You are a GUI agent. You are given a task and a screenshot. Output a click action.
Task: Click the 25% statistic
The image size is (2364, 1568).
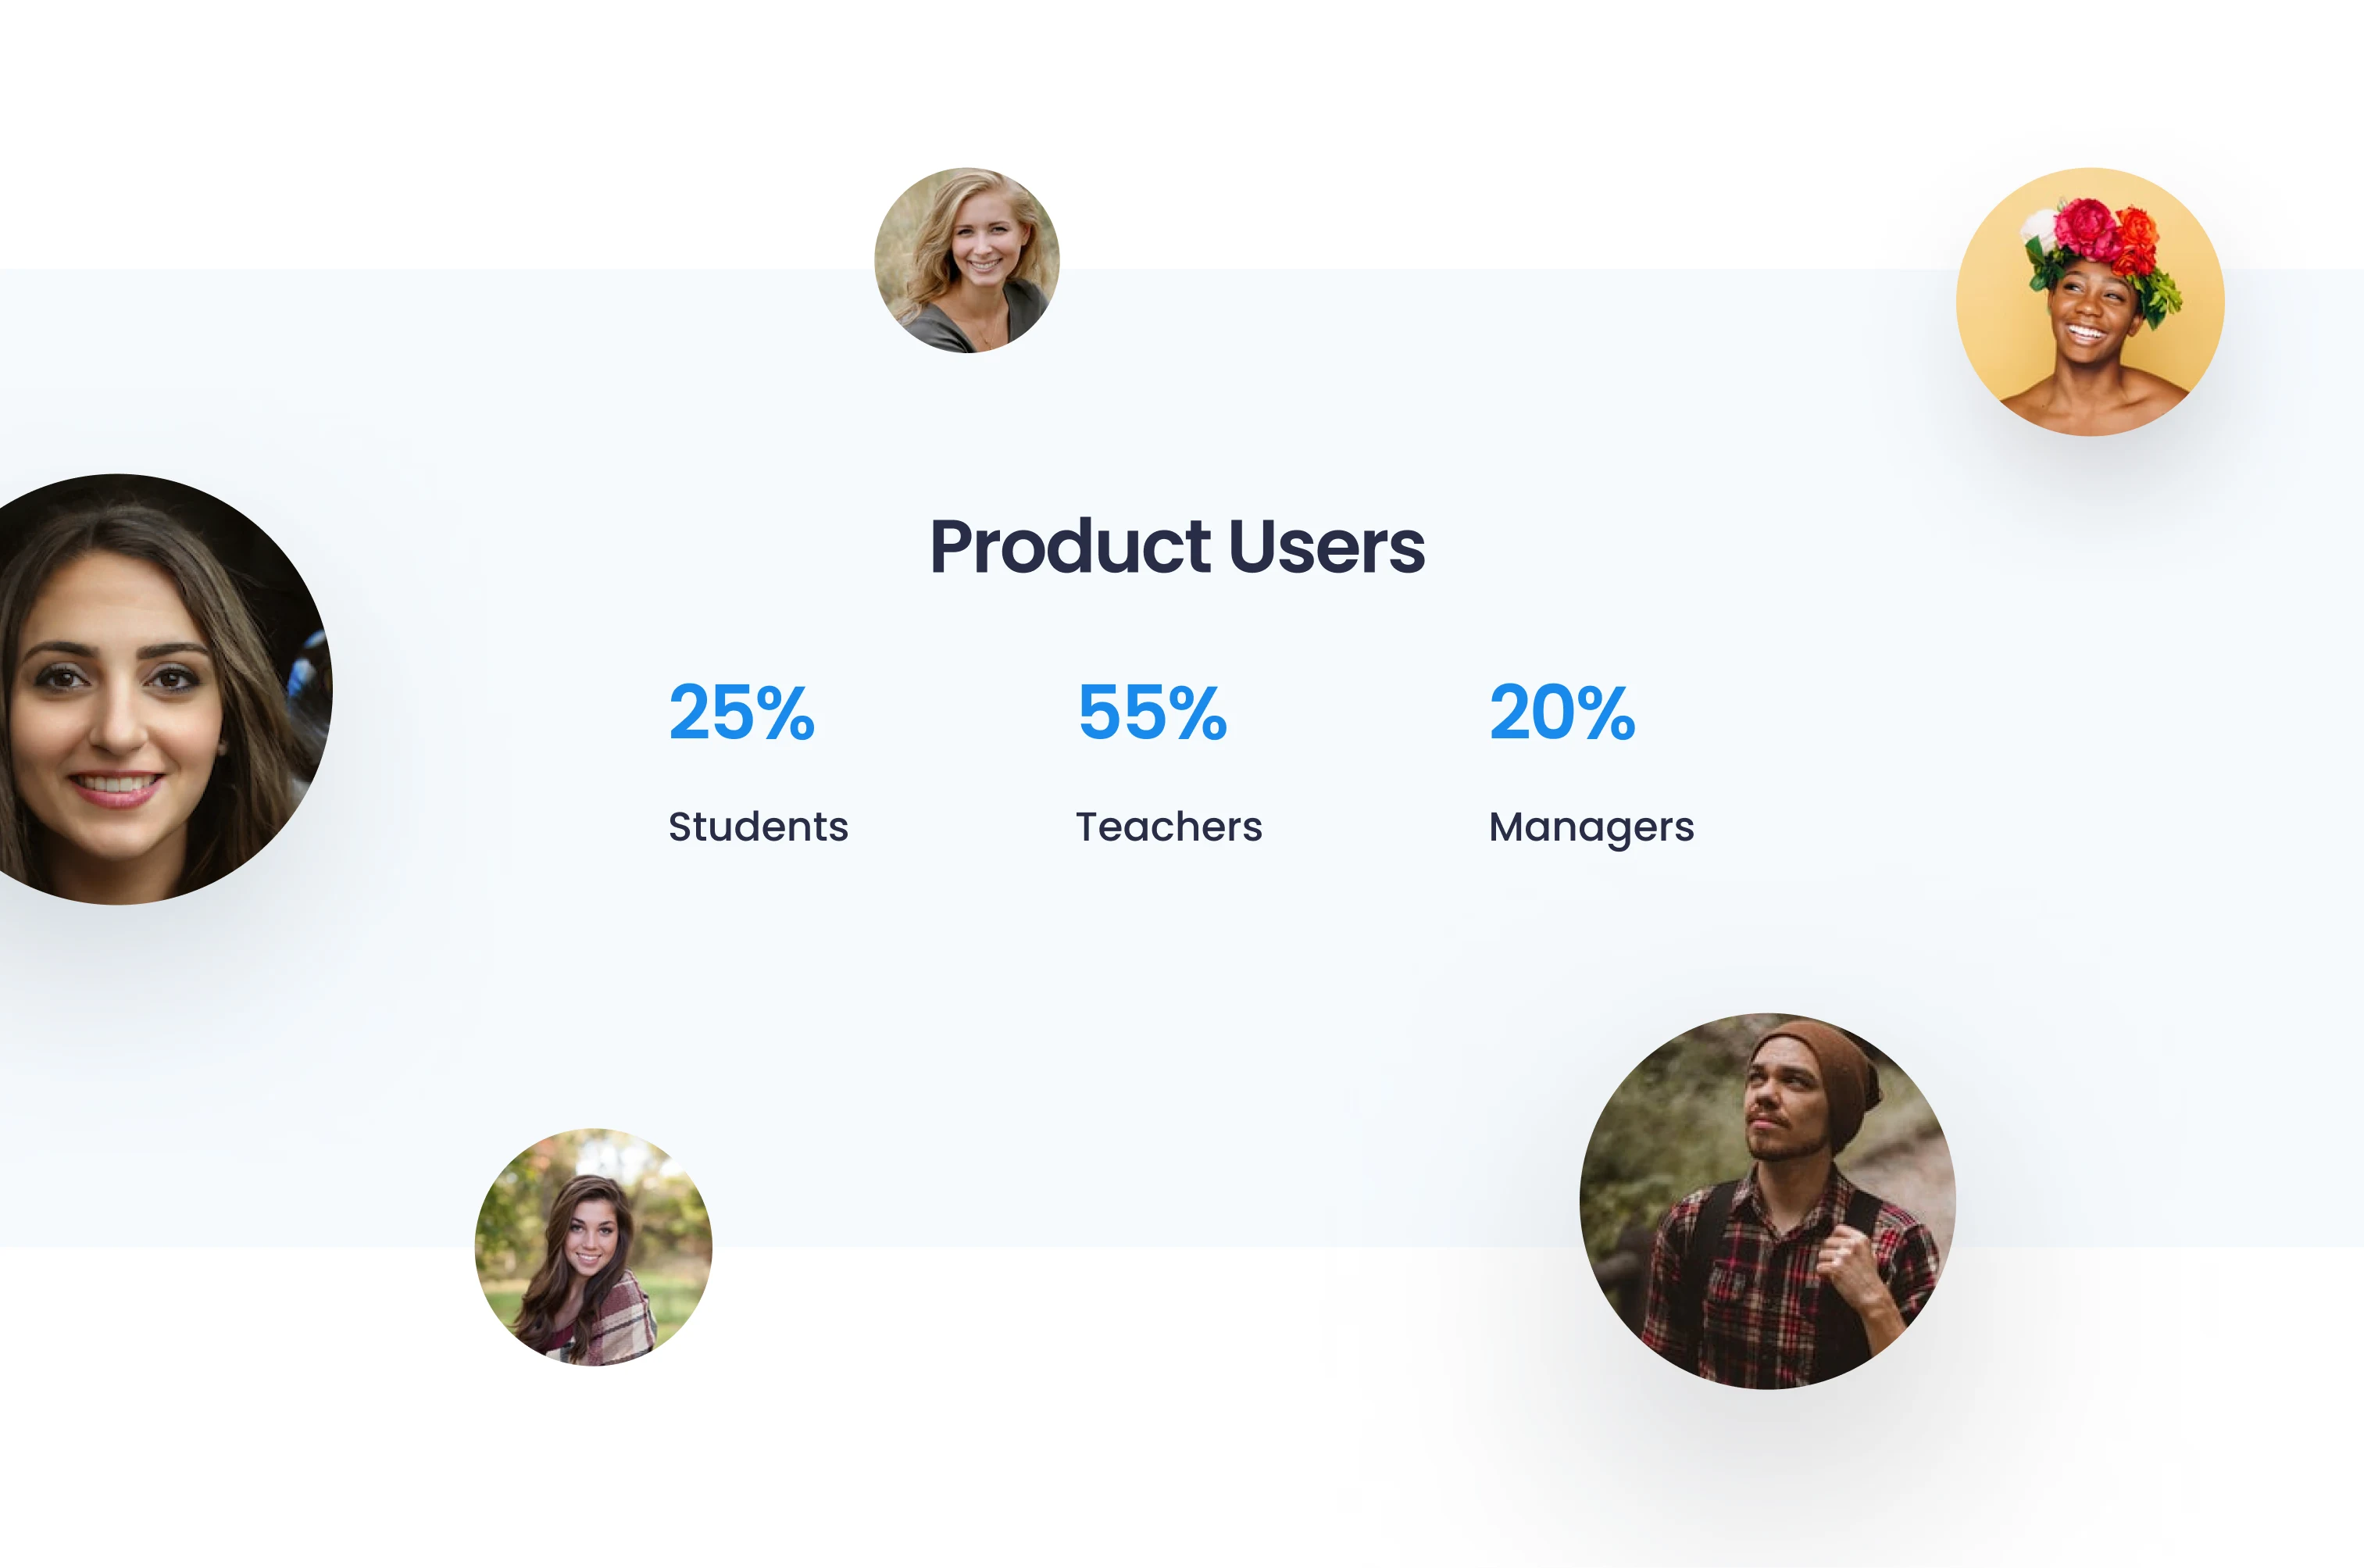click(x=741, y=713)
